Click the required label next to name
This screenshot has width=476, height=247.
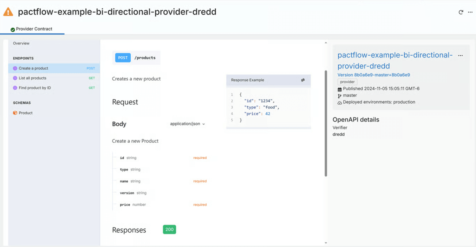(x=200, y=181)
